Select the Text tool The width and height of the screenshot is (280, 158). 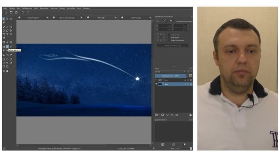coord(7,19)
